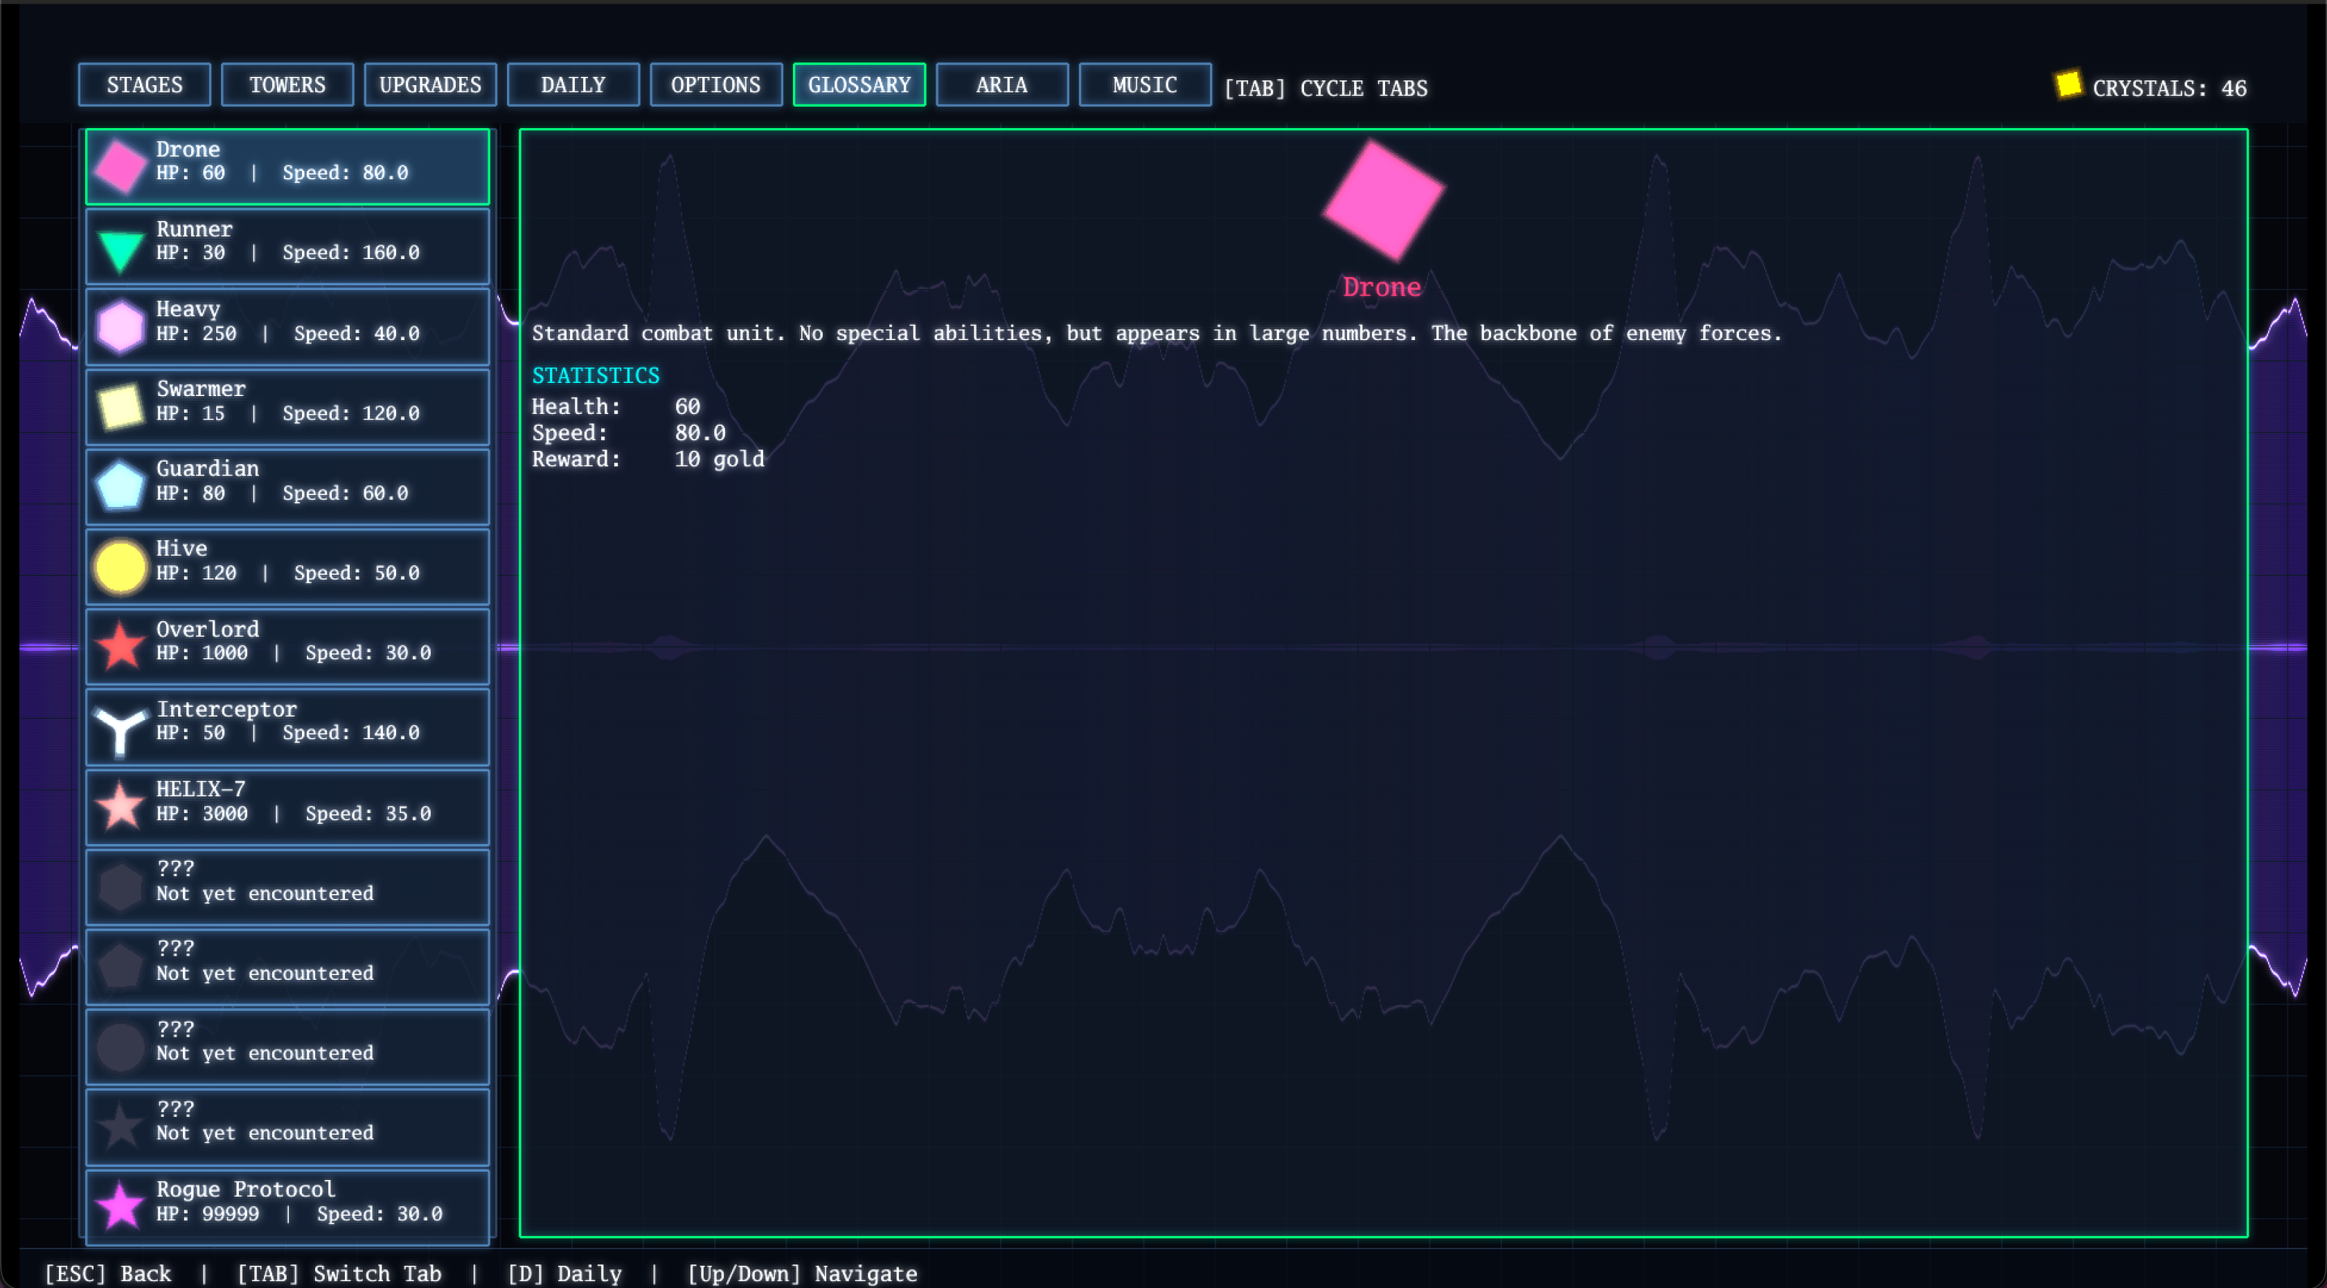2327x1288 pixels.
Task: Select the yellow Swarmer square icon
Action: click(119, 406)
